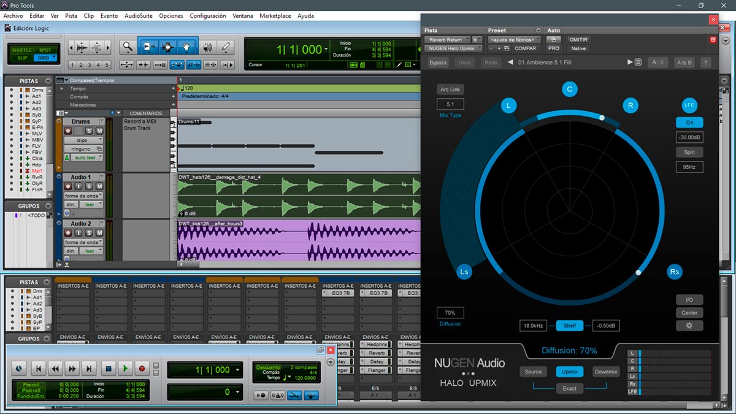Click the Record button in transport

tap(142, 369)
